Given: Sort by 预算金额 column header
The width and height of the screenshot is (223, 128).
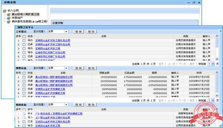Looking at the screenshot, I should coord(104,73).
